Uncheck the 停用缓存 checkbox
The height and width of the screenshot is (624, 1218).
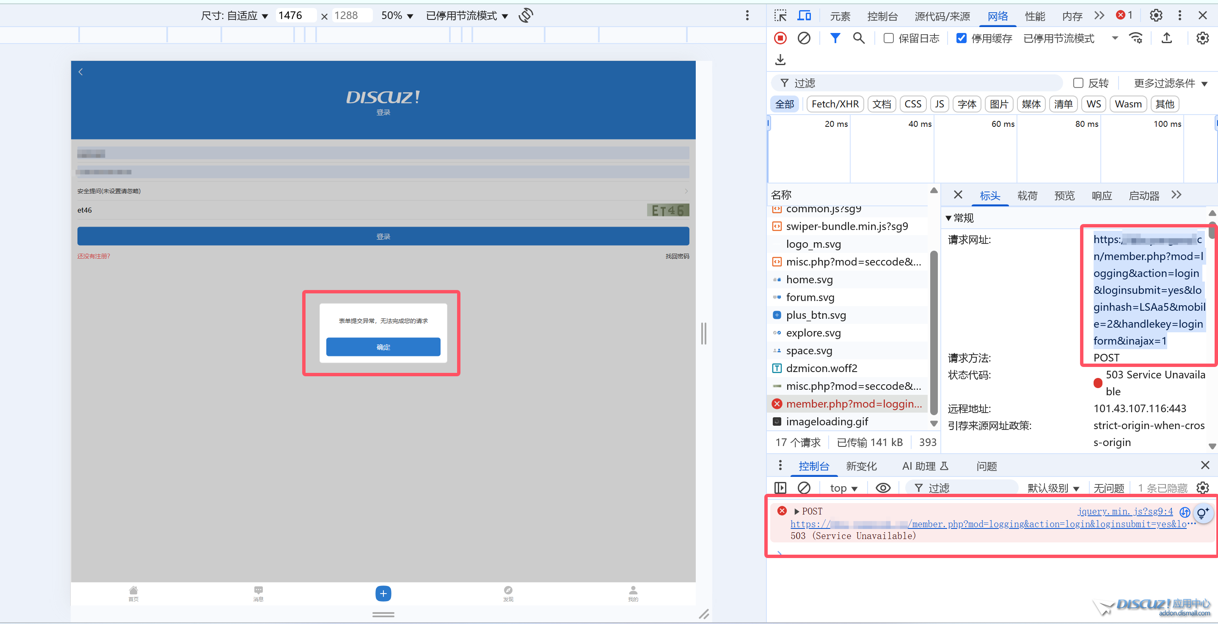tap(961, 38)
